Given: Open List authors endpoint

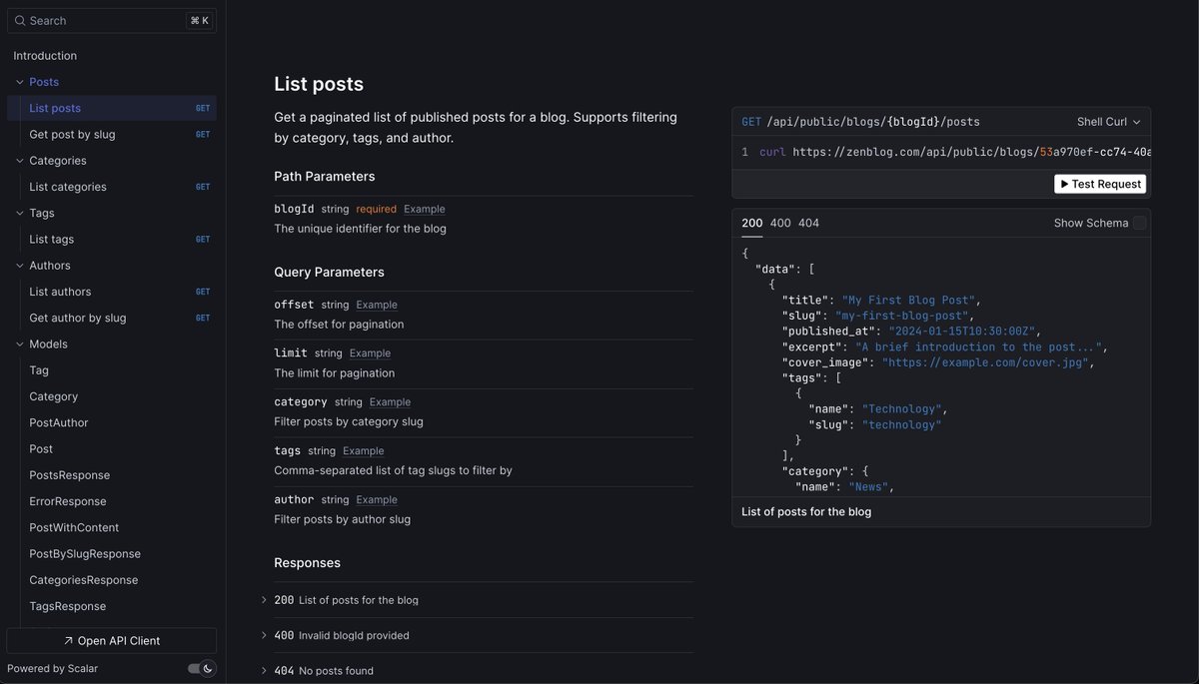Looking at the screenshot, I should coord(111,292).
